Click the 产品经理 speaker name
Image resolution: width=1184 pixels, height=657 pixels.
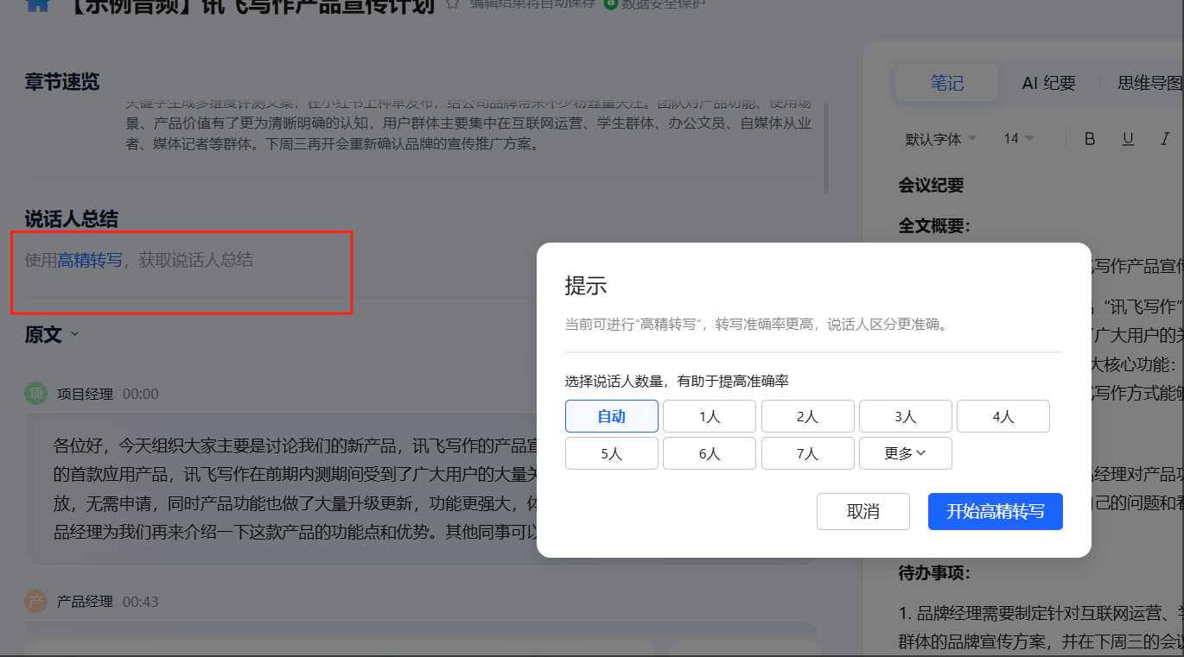[85, 602]
